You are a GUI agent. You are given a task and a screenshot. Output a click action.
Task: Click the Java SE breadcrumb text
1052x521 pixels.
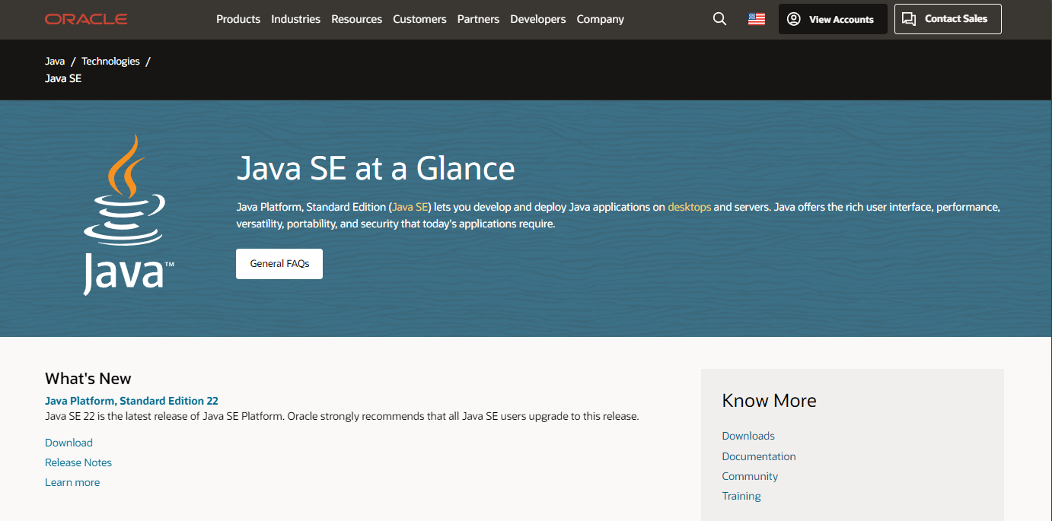click(x=63, y=78)
